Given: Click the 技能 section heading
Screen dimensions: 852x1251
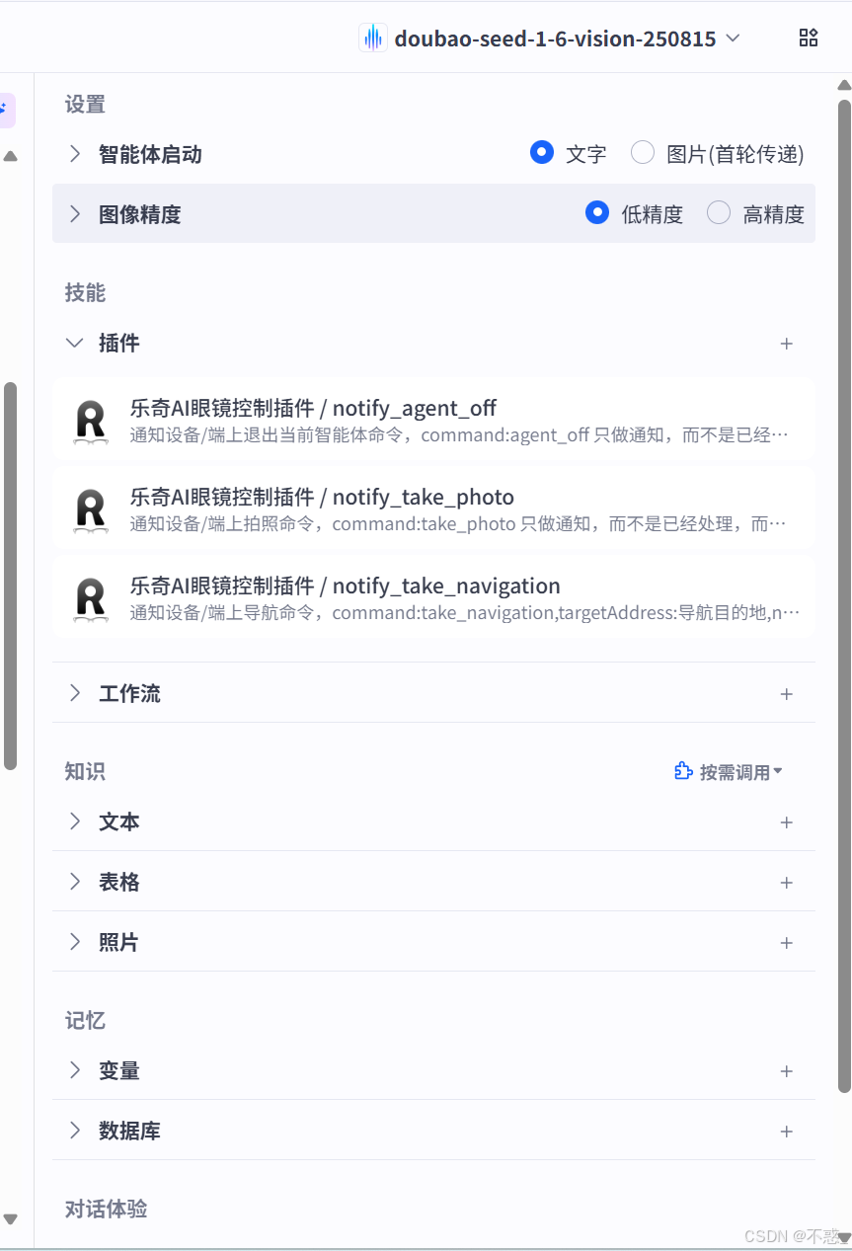Looking at the screenshot, I should click(85, 293).
